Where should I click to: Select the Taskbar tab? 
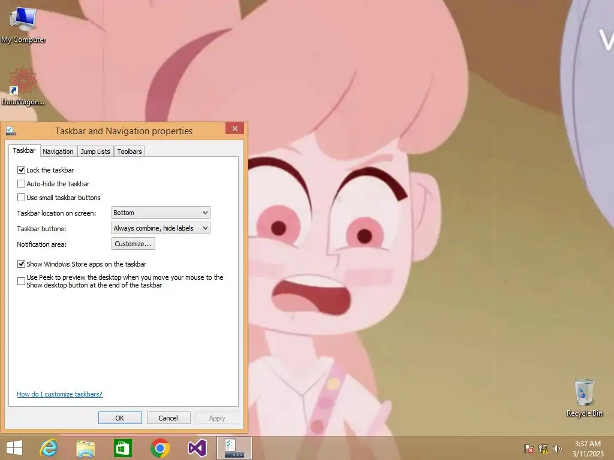click(24, 150)
